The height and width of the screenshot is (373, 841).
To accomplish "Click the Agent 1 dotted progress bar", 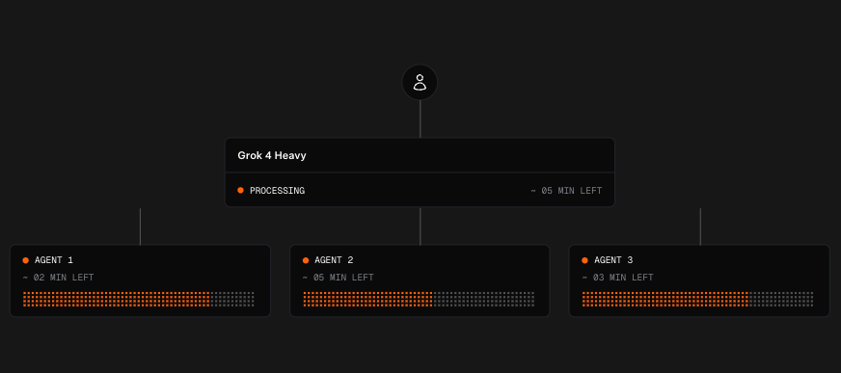I will click(x=138, y=299).
